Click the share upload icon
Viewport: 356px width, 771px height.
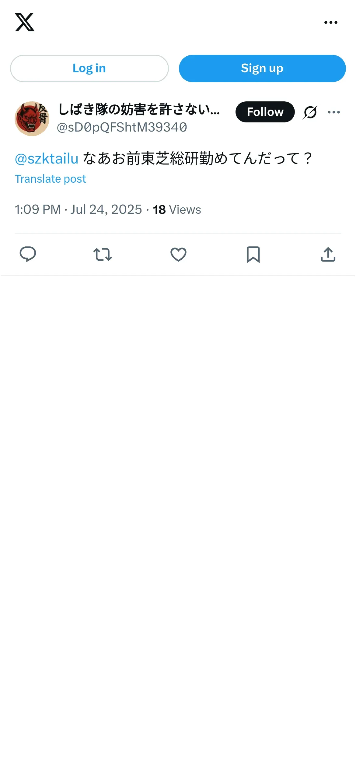click(x=328, y=254)
